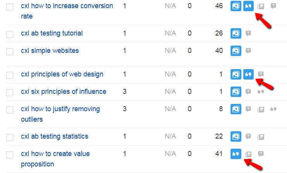This screenshot has height=173, width=287.
Task: Click gray question icon in 'justify removing outliers' row
Action: point(248,109)
